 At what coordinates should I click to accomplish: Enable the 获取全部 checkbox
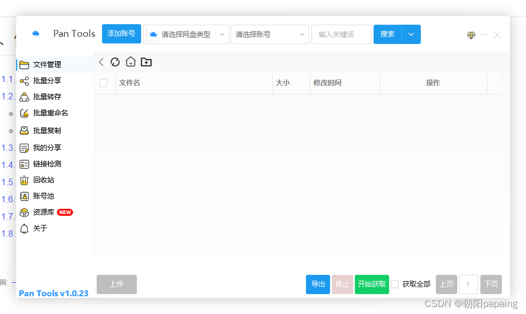[x=395, y=284]
